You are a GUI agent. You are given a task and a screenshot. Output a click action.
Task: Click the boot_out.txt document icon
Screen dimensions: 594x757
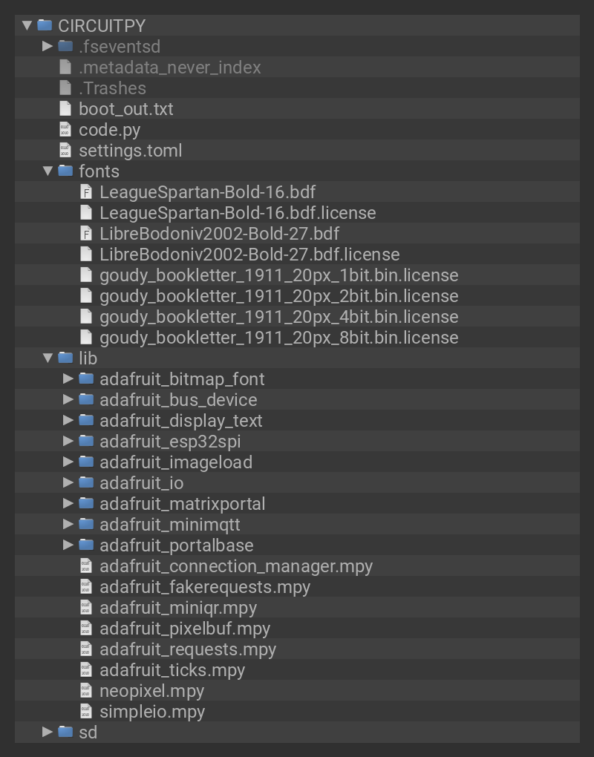click(x=65, y=109)
